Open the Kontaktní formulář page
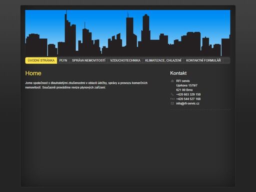Viewport: 256px width, 192px height. point(203,60)
